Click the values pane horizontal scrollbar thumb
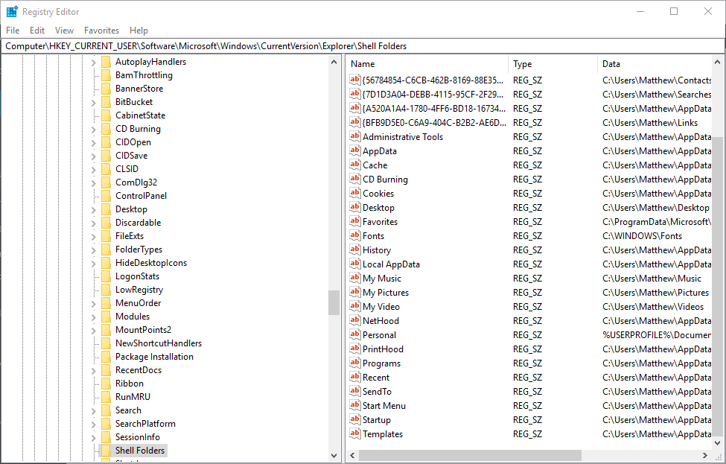Viewport: 726px width, 464px height. tap(470, 455)
